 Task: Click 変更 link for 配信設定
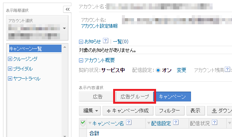[181, 70]
